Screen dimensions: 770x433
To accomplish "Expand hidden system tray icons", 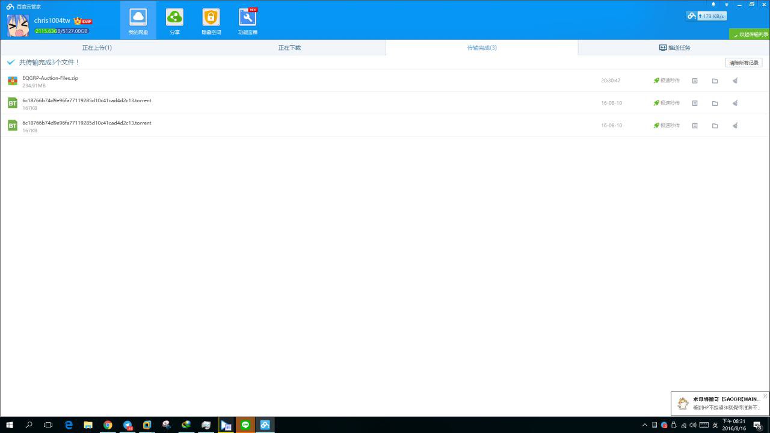I will (x=645, y=425).
